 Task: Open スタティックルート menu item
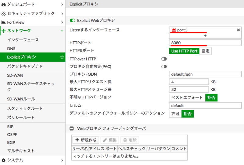pos(33,108)
